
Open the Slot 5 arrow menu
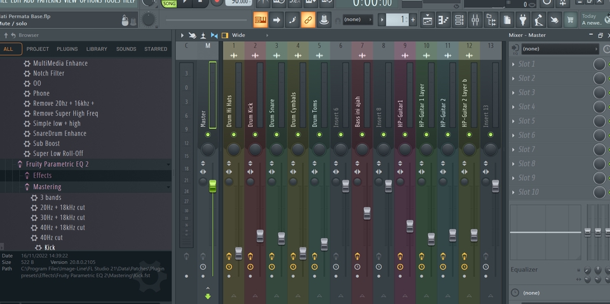(513, 121)
